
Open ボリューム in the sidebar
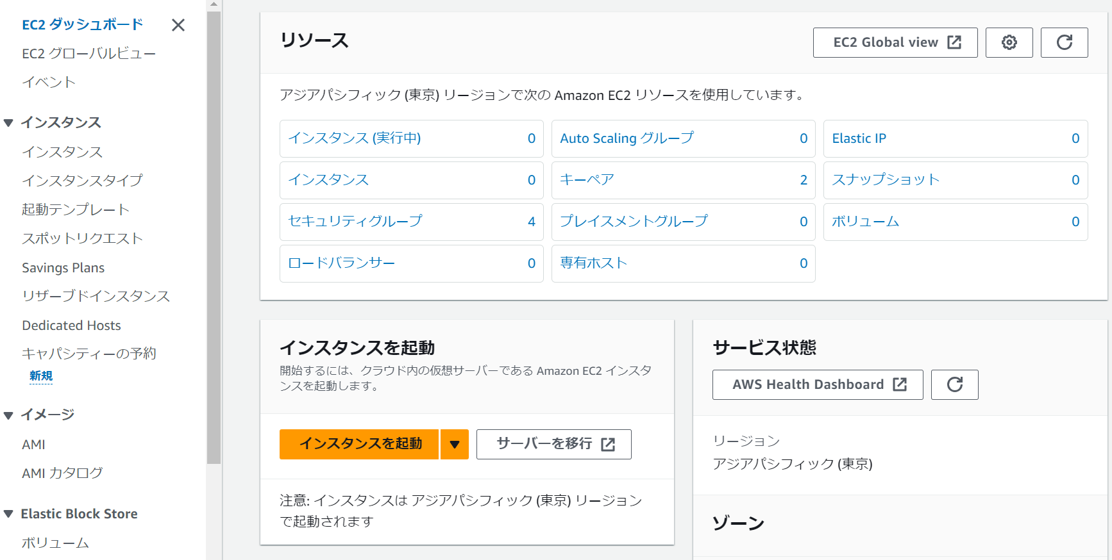tap(55, 543)
